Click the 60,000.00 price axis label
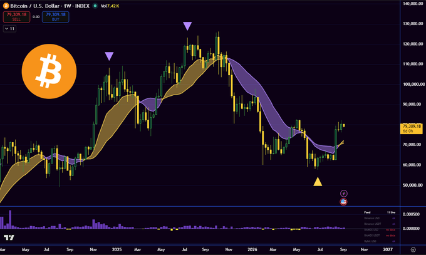 412,165
